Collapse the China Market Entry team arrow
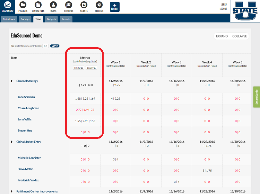The image size is (260, 194). coord(11,142)
